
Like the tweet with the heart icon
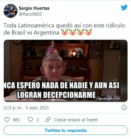[x=7, y=120]
